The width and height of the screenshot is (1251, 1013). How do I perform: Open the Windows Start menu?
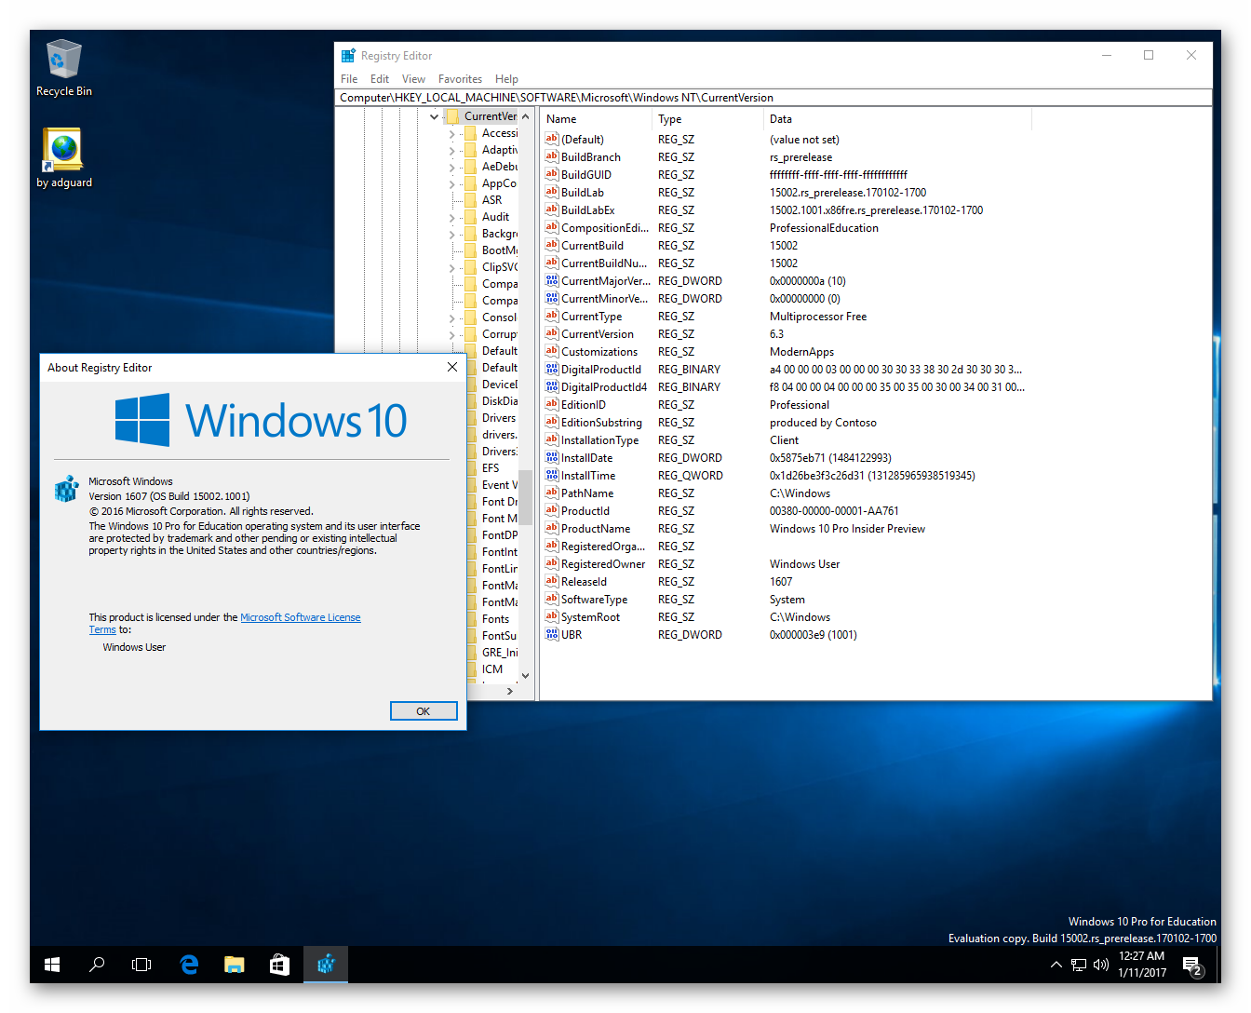52,965
